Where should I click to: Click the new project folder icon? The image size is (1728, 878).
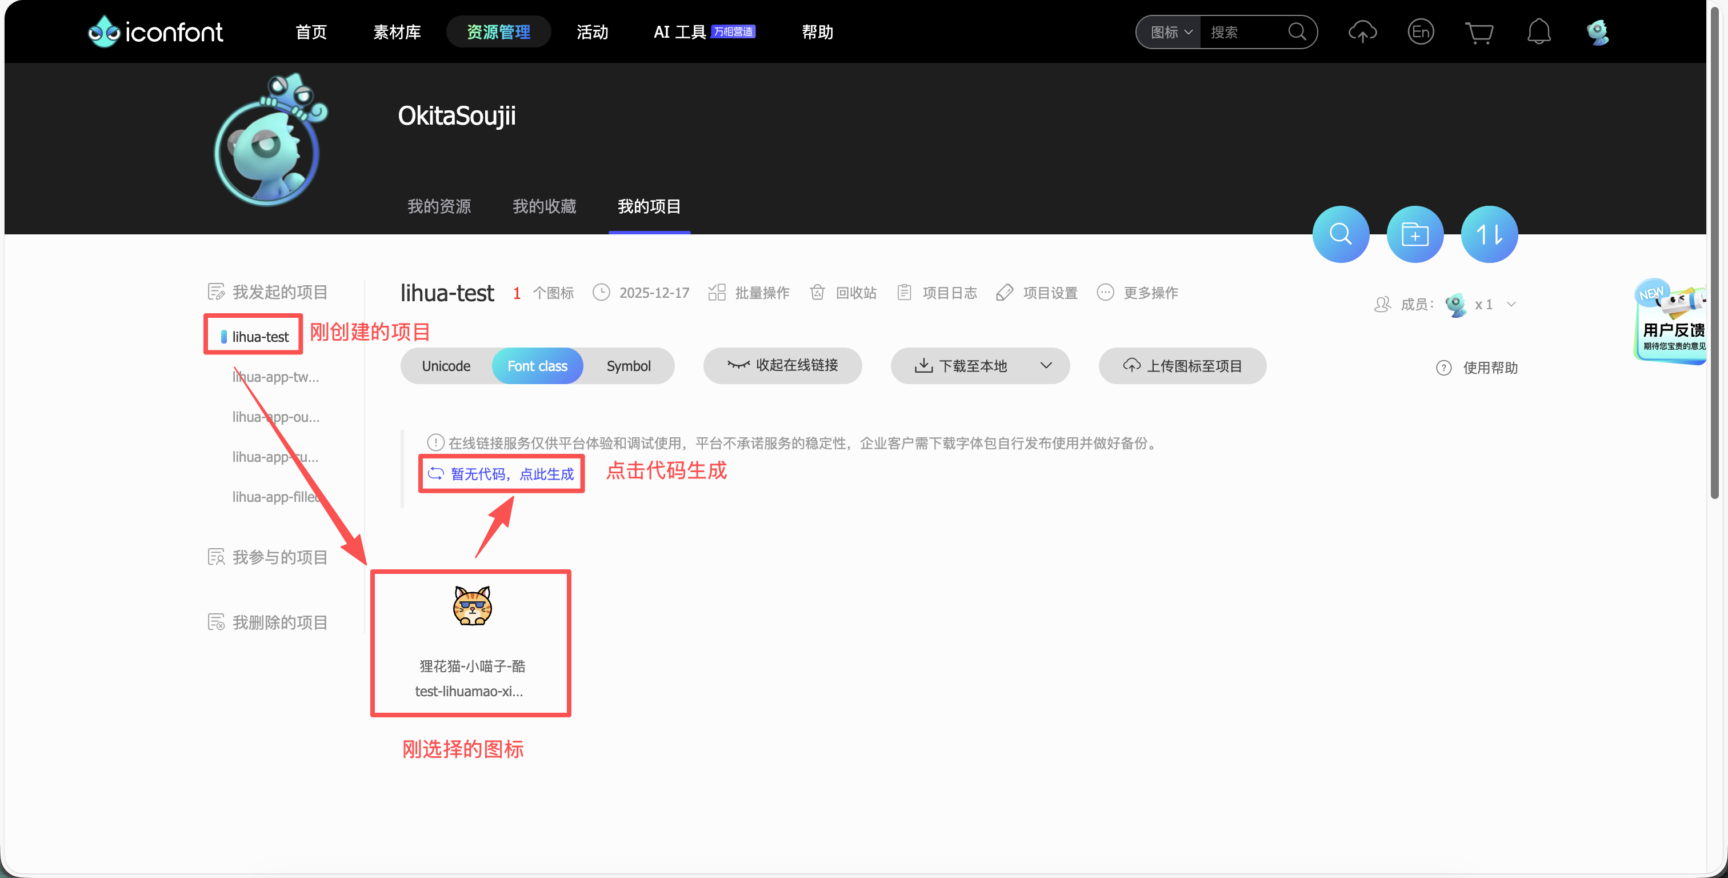pyautogui.click(x=1415, y=234)
